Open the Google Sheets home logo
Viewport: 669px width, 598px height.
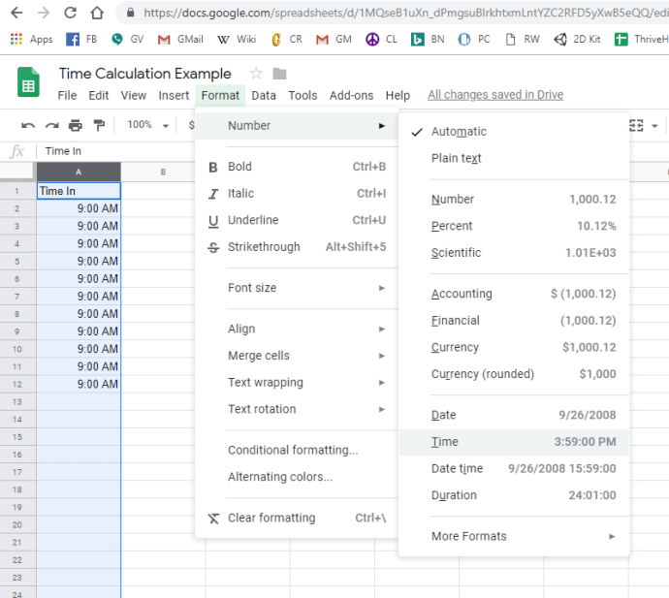[28, 83]
